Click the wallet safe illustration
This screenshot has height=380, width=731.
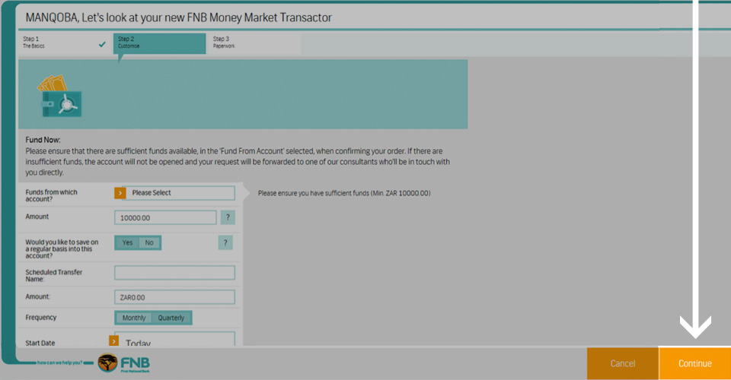[x=60, y=97]
